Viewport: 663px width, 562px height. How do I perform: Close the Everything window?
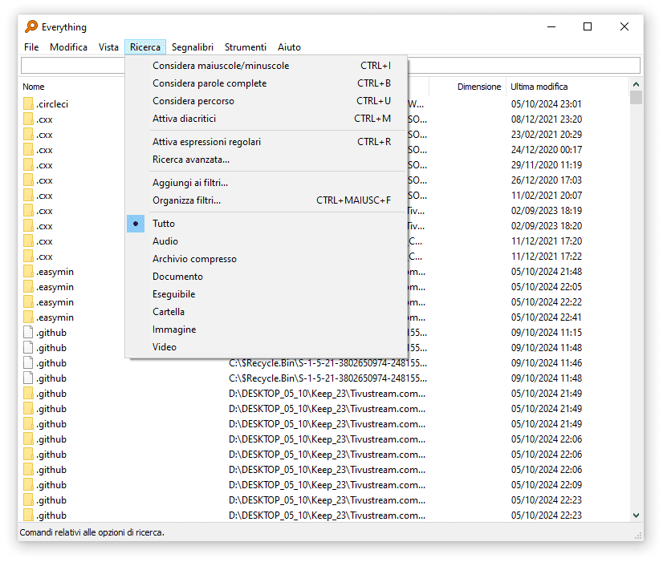tap(624, 26)
